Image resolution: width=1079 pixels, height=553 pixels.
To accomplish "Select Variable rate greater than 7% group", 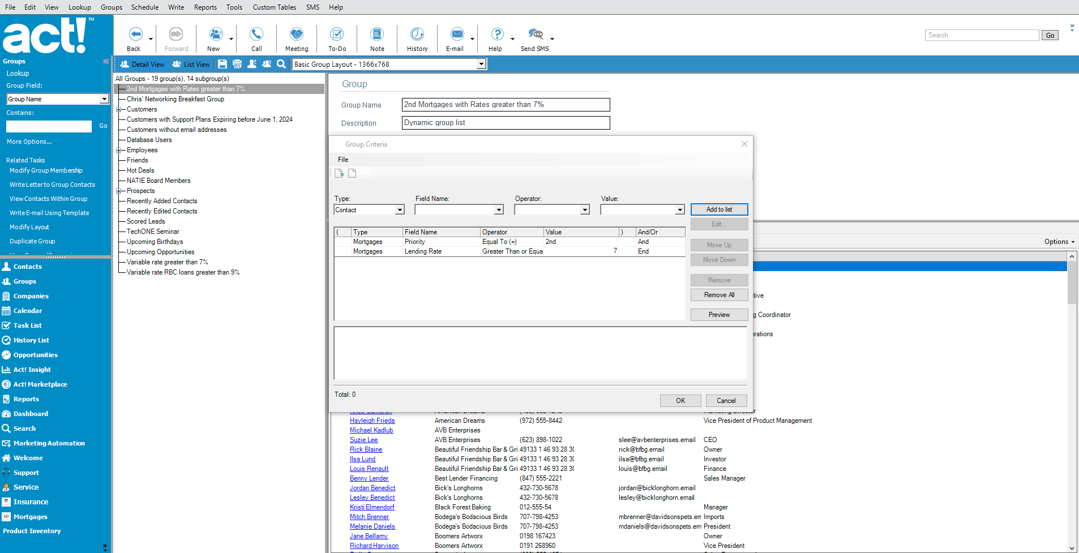I will [x=167, y=262].
